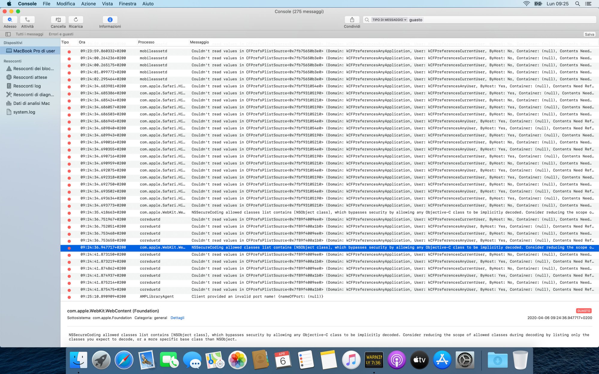Open the Dettagli link in detail pane

click(x=177, y=318)
